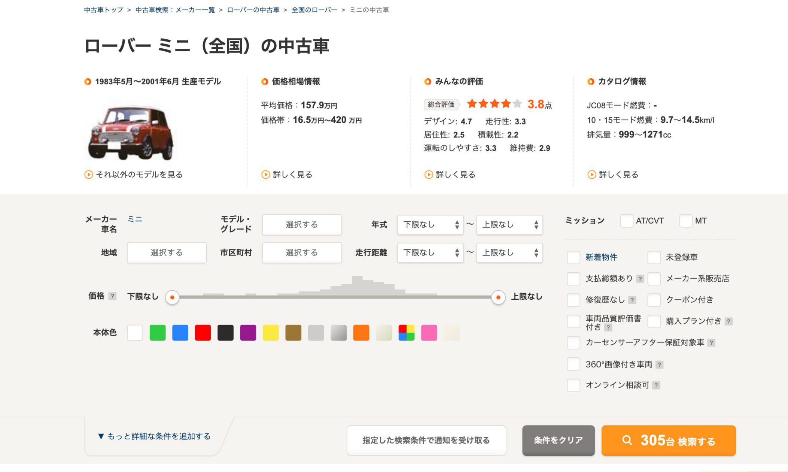Tick the 支払総額あり checkbox

point(573,279)
